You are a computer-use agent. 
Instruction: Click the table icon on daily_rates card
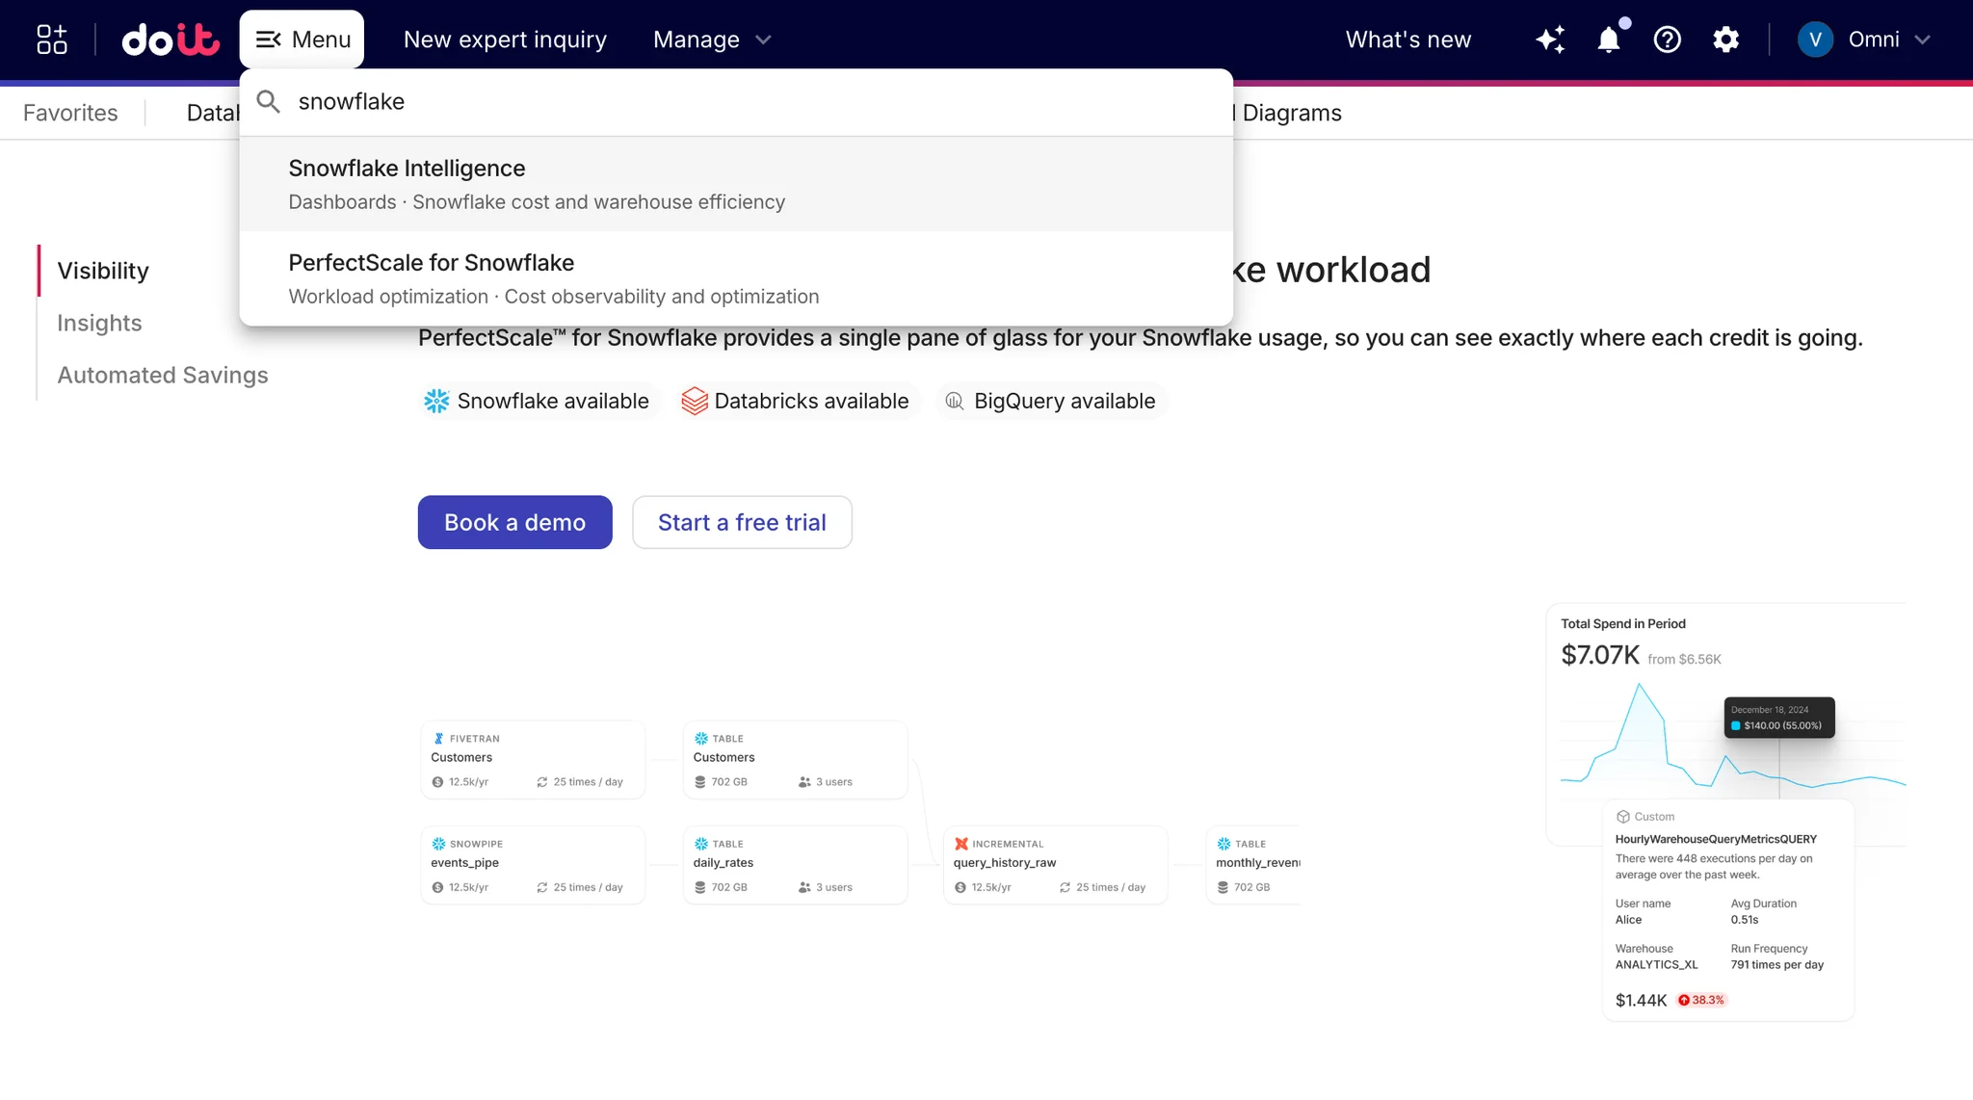(x=701, y=844)
